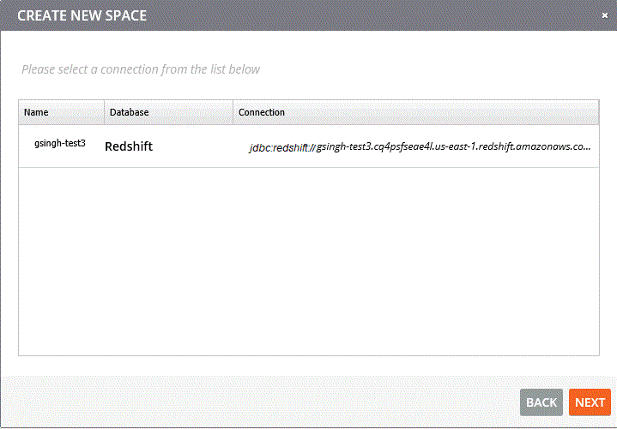This screenshot has height=429, width=617.
Task: Select the gsingh-test3 connection name
Action: [x=60, y=143]
